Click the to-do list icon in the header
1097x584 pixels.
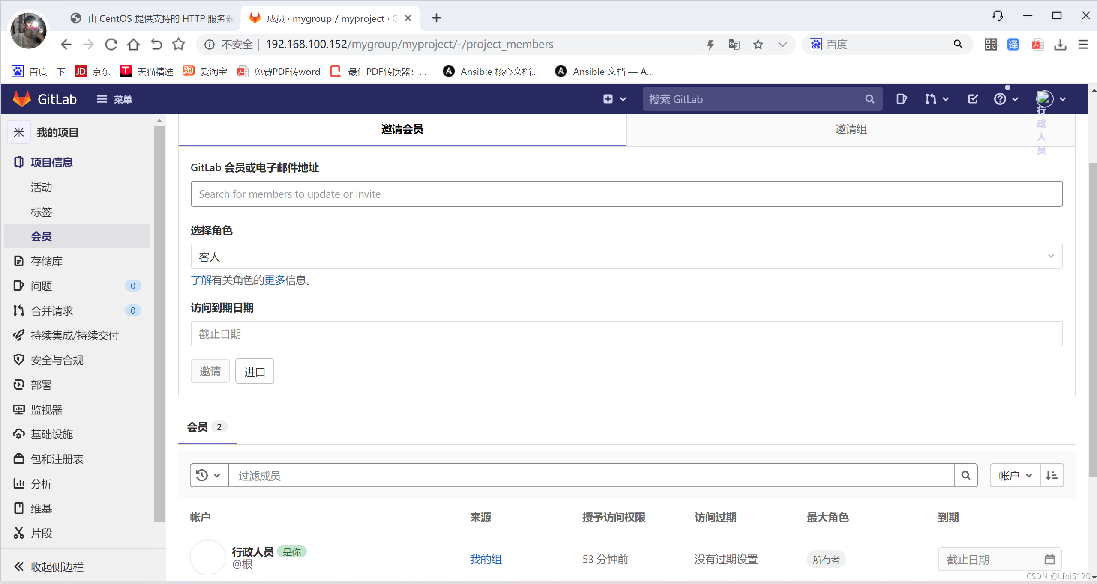pos(973,99)
